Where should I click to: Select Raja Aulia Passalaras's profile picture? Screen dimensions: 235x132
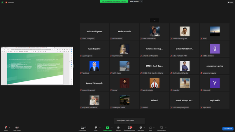click(x=94, y=100)
